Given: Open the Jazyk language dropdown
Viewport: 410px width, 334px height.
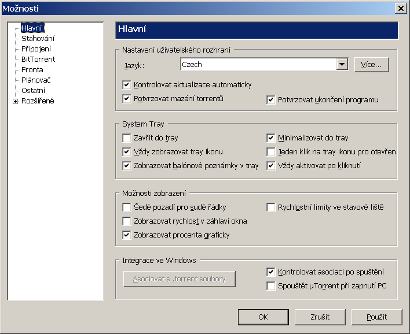Looking at the screenshot, I should (x=342, y=65).
